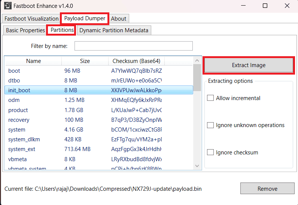Click the partition list scroll down arrow
The height and width of the screenshot is (205, 298).
pos(197,166)
